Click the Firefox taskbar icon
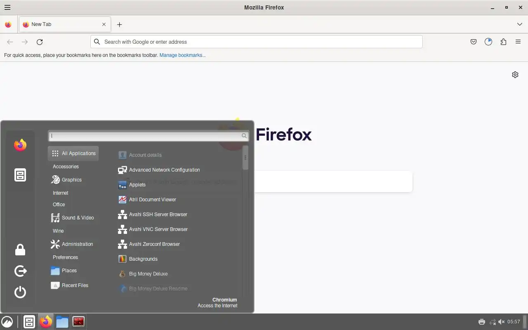This screenshot has height=330, width=528. (x=46, y=322)
